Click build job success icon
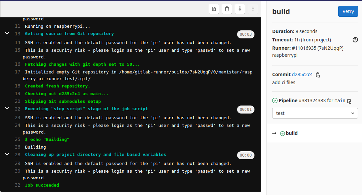The height and width of the screenshot is (195, 362). coord(282,133)
